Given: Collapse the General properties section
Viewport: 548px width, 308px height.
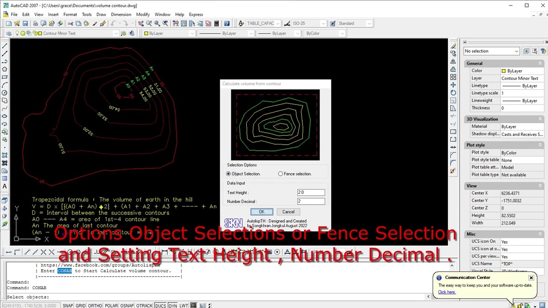Looking at the screenshot, I should pyautogui.click(x=540, y=63).
